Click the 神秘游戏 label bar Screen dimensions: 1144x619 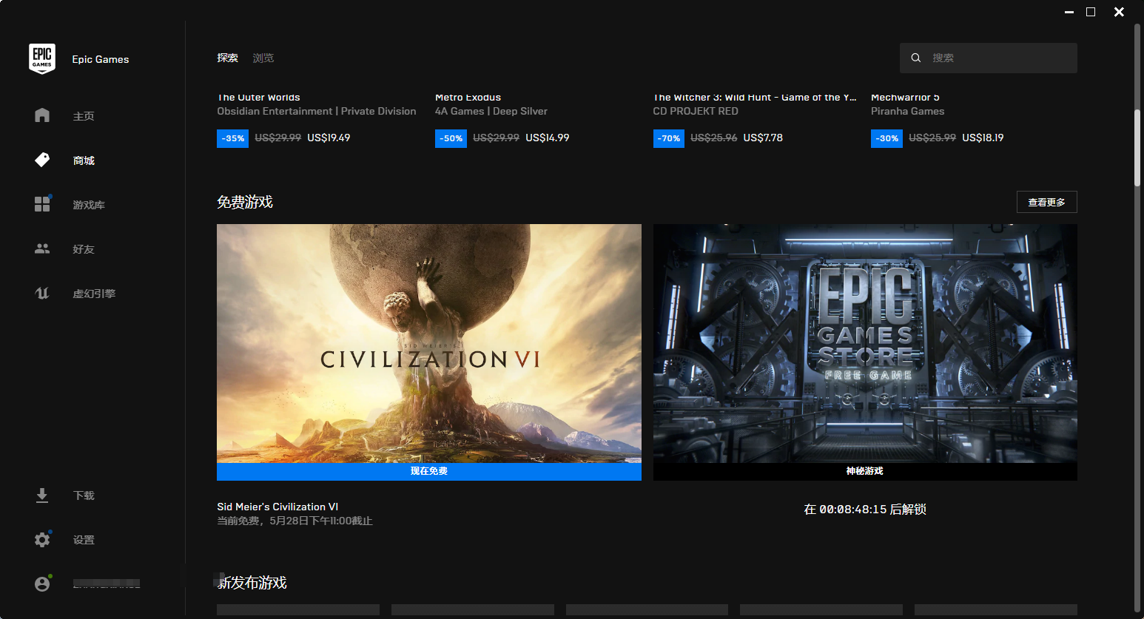pyautogui.click(x=865, y=471)
